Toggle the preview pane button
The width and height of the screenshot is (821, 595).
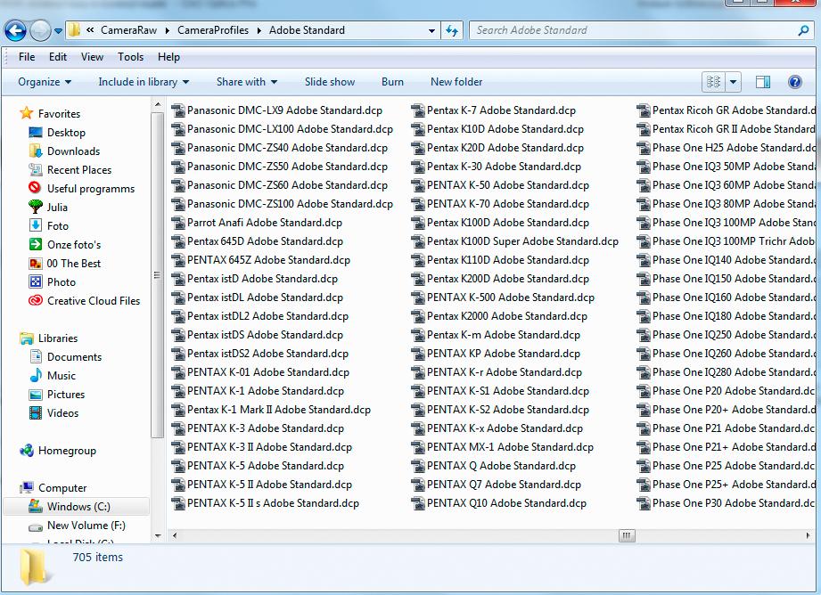763,82
